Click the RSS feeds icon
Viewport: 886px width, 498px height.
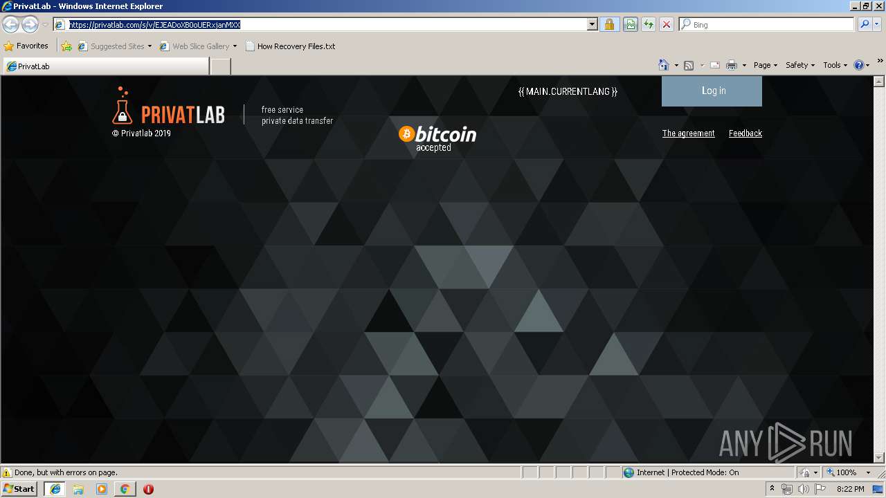[x=689, y=65]
